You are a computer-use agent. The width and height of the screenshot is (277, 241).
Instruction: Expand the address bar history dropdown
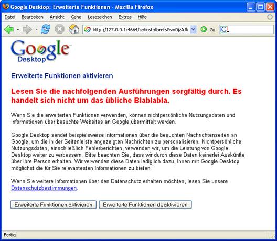(194, 29)
